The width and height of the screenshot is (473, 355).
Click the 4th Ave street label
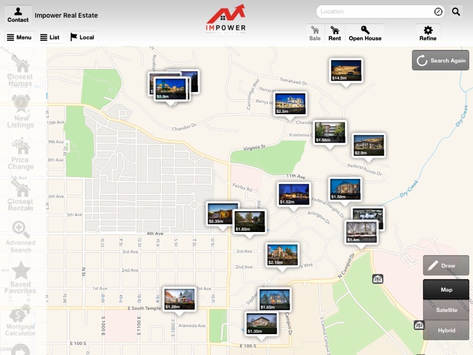pyautogui.click(x=155, y=233)
